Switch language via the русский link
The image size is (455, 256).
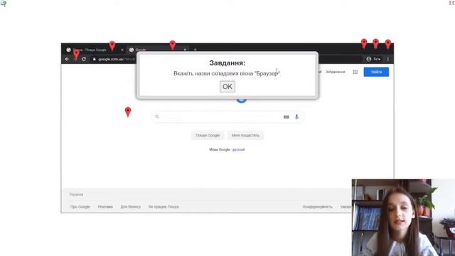[239, 149]
